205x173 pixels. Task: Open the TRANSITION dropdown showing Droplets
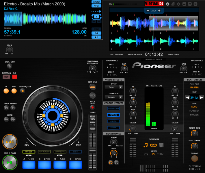coord(113,97)
